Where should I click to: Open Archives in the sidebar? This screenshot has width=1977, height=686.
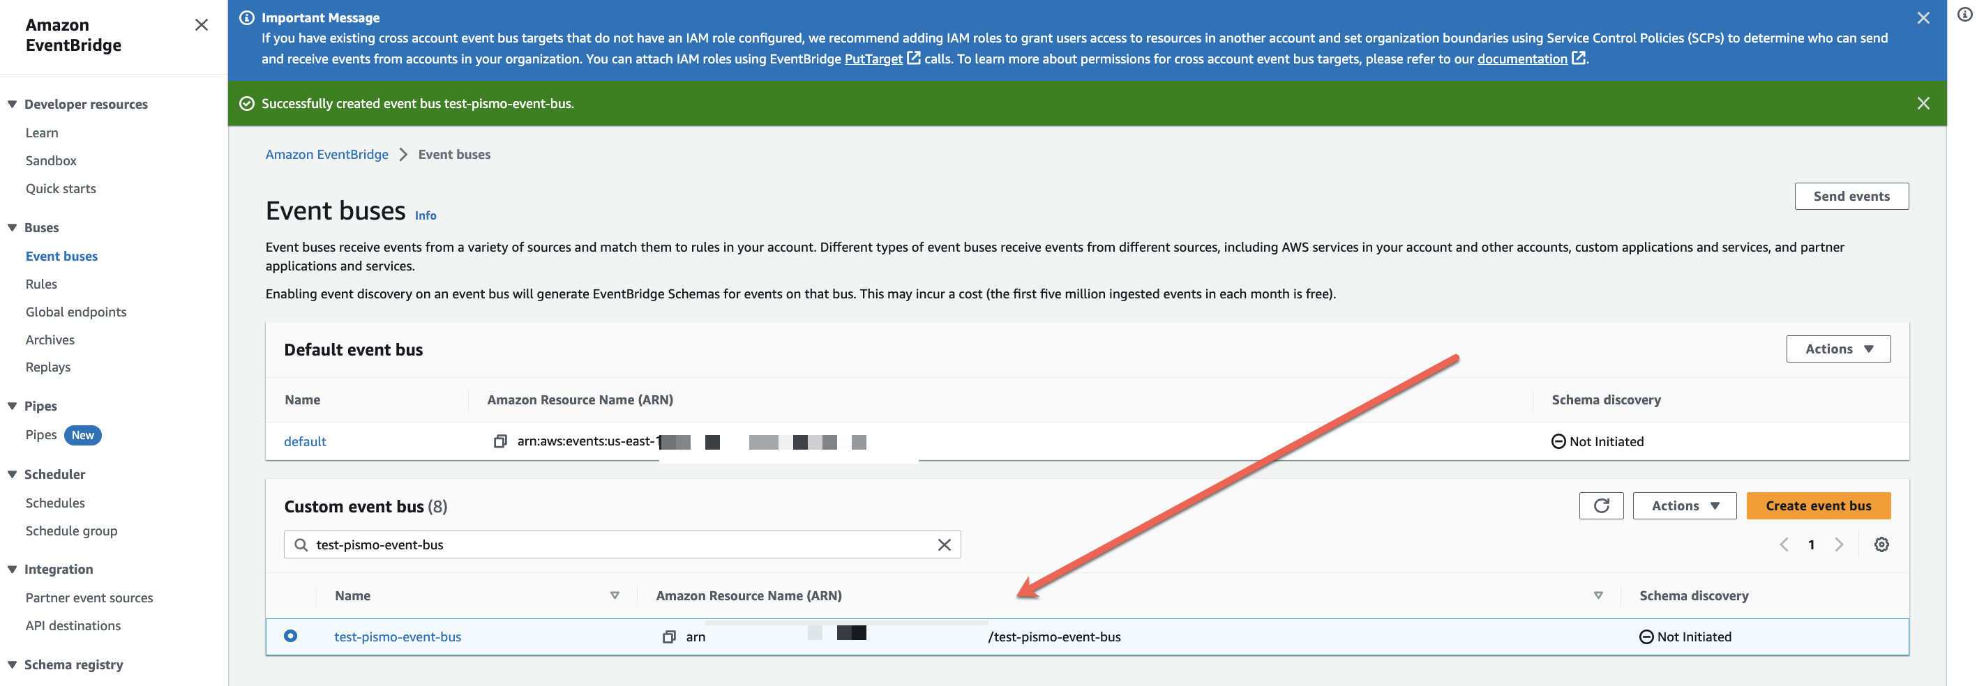click(50, 340)
